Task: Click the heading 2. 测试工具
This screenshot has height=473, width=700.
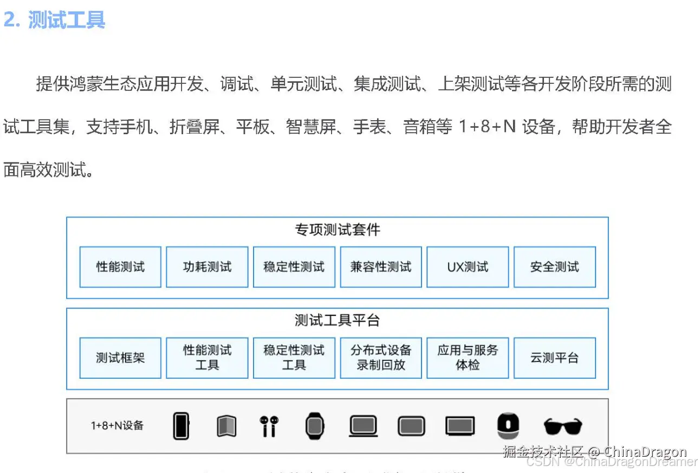Action: [x=54, y=19]
